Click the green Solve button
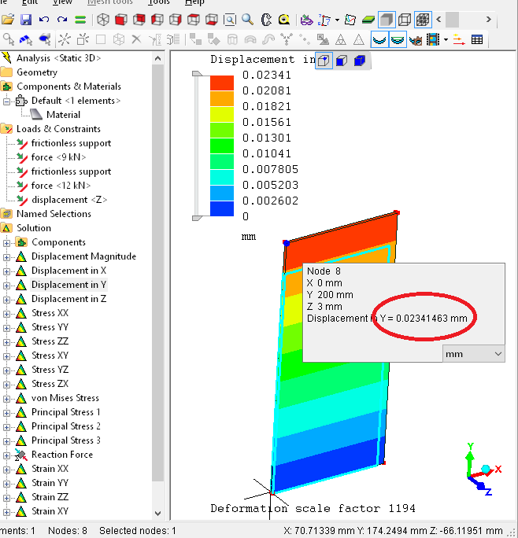 click(x=80, y=20)
